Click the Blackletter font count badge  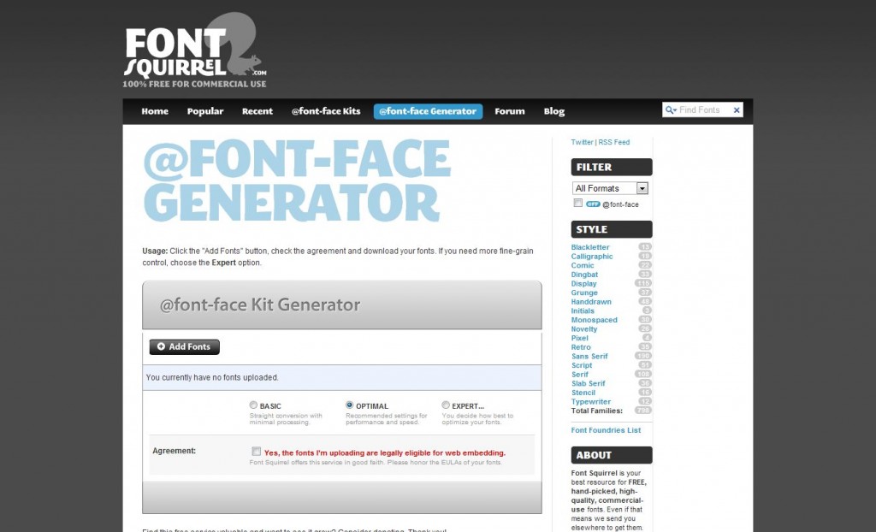(x=645, y=247)
